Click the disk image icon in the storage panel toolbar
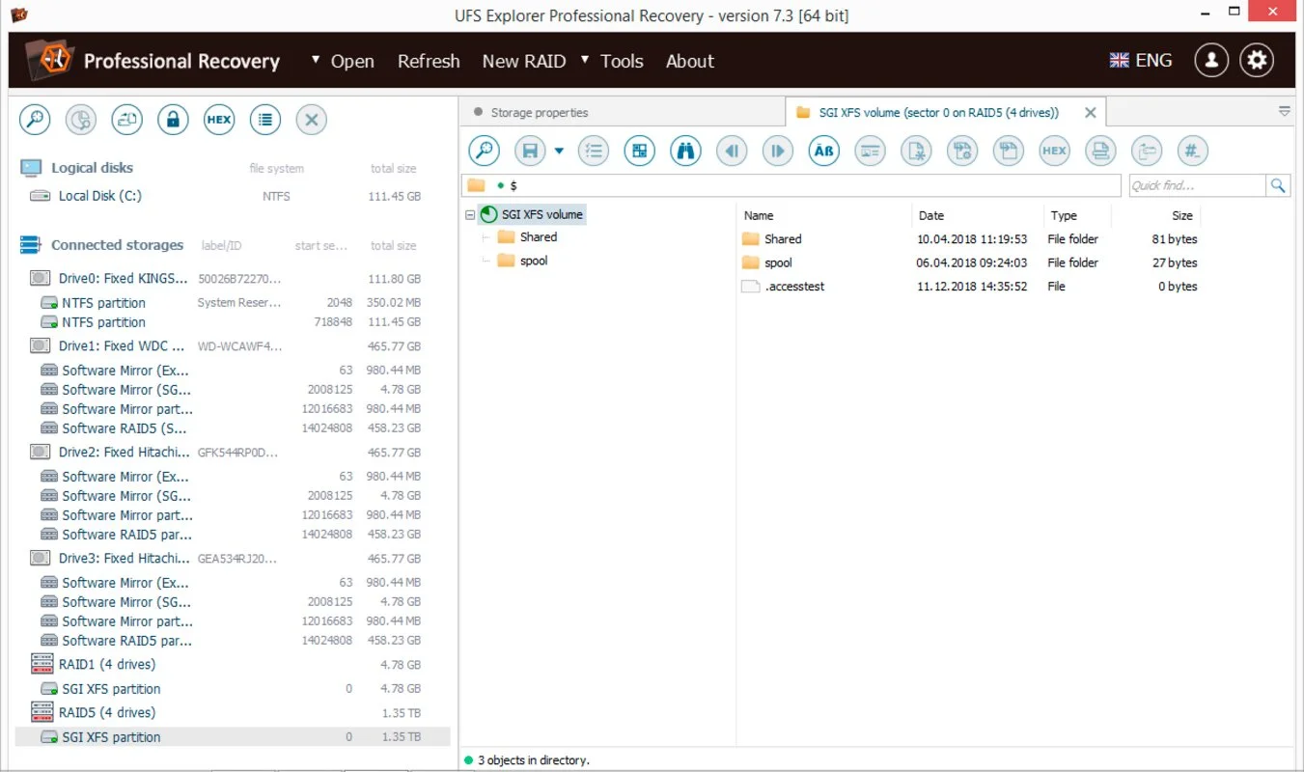Image resolution: width=1304 pixels, height=772 pixels. point(127,120)
